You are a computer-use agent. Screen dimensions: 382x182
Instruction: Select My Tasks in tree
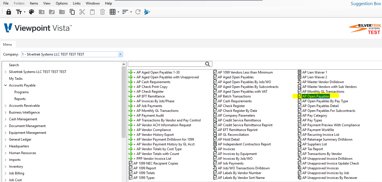[16, 79]
